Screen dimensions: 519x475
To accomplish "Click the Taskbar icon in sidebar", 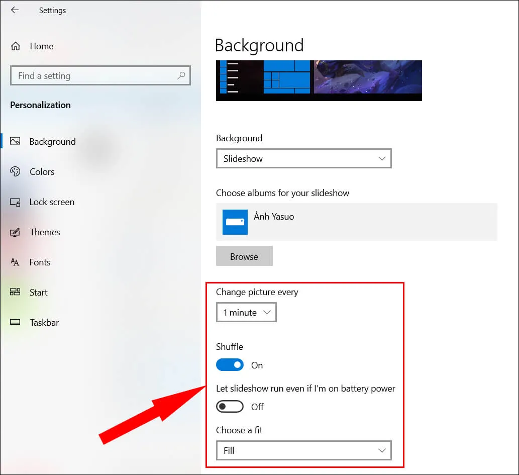I will (x=15, y=323).
